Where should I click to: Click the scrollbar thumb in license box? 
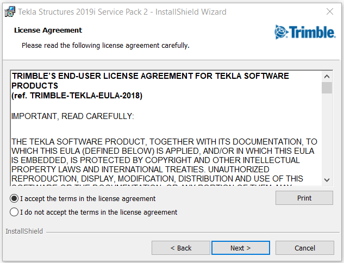[327, 87]
